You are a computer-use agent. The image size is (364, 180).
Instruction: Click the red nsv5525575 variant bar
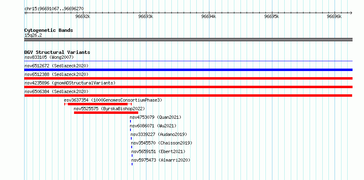pos(106,113)
